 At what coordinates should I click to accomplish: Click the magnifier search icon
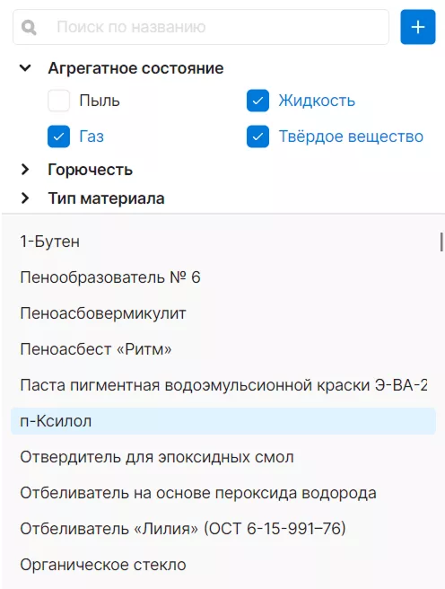(x=29, y=27)
